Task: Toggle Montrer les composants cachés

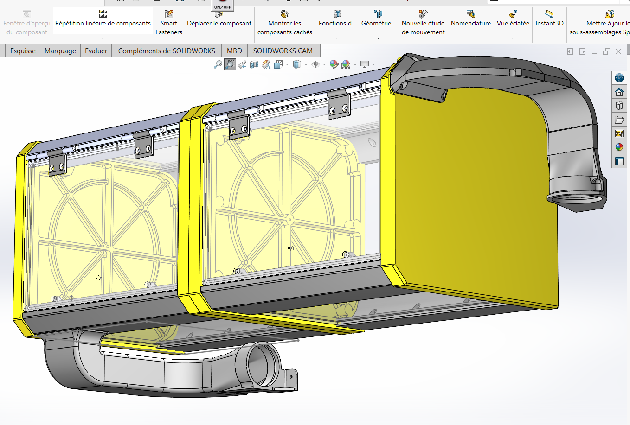Action: coord(285,23)
